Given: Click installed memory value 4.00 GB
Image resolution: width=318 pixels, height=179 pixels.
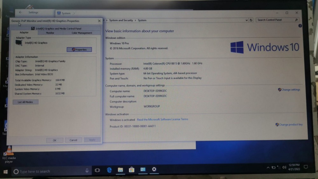Looking at the screenshot, I should coord(148,69).
